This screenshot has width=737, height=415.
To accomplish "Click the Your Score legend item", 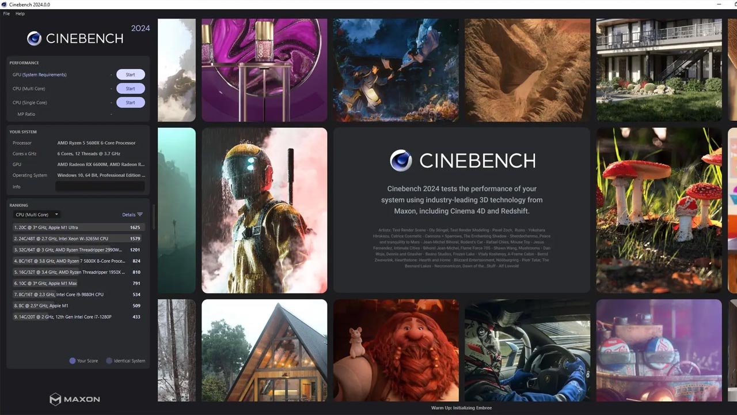I will pos(84,361).
